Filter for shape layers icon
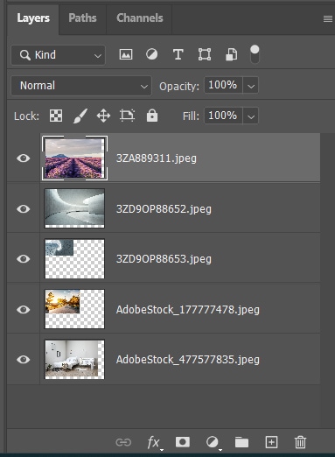Viewport: 335px width, 457px height. [x=205, y=54]
